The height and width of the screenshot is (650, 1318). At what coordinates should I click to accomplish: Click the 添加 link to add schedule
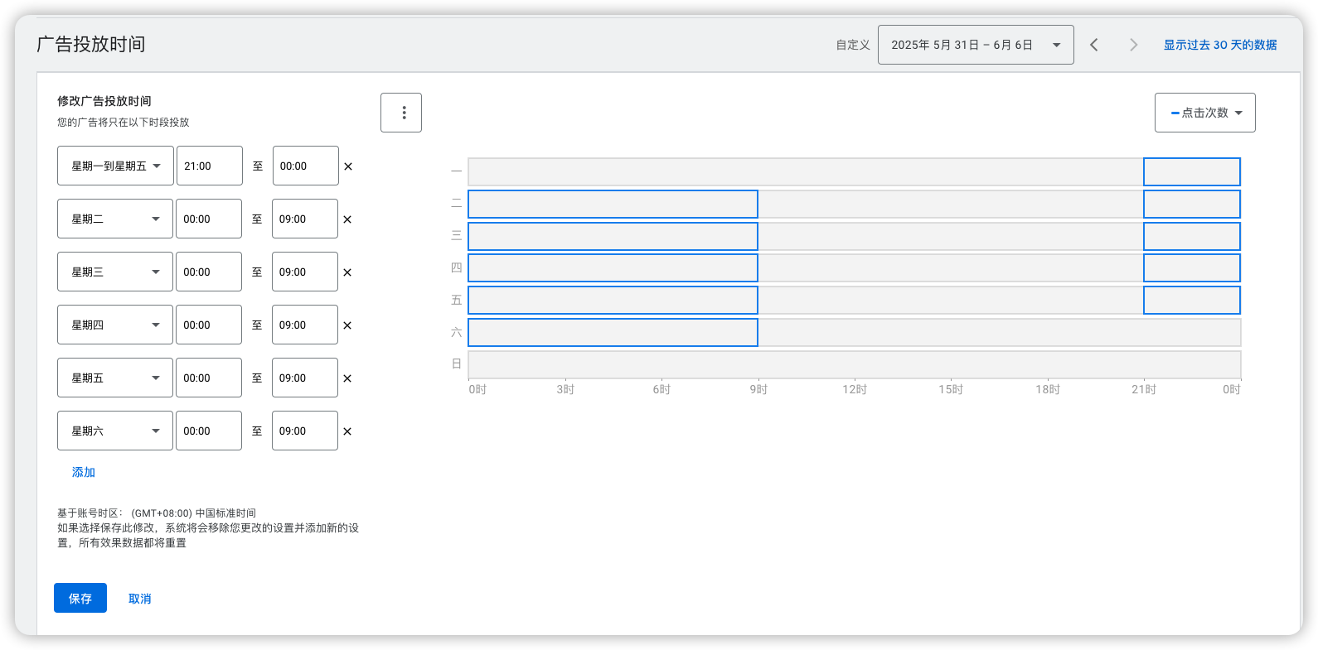coord(84,472)
